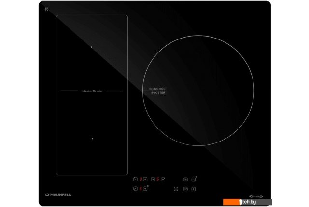
Task: Click the Induction Booster label on left zone
Action: click(92, 91)
